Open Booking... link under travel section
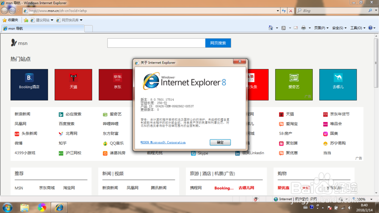The height and width of the screenshot is (213, 379). point(224,188)
